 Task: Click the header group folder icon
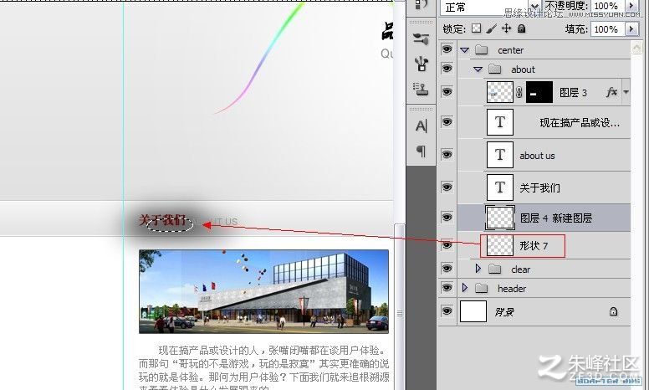coord(481,288)
